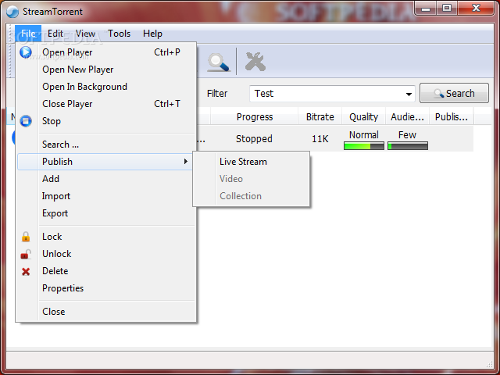
Task: Select Import menu item
Action: [106, 196]
